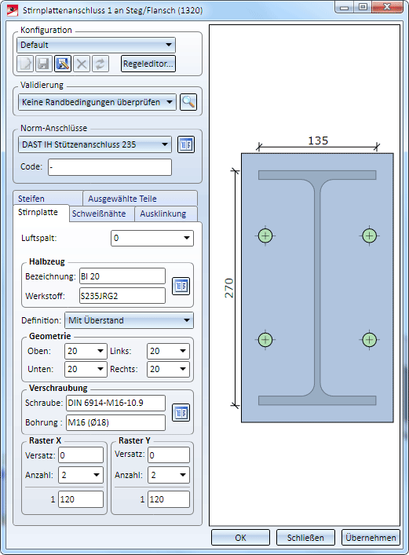Image resolution: width=409 pixels, height=555 pixels.
Task: Click the lower-left bolt hole in preview
Action: click(265, 340)
